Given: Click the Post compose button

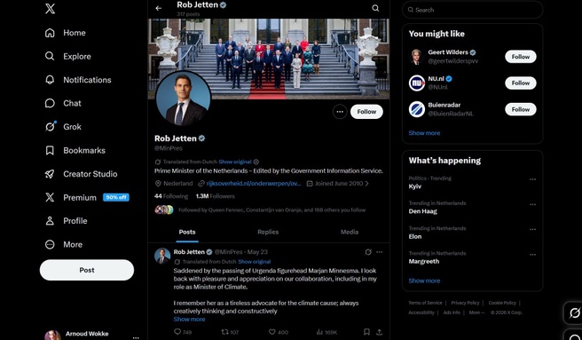Looking at the screenshot, I should coord(87,270).
